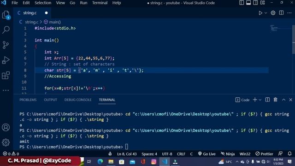Open the Search view in activity bar

click(x=6, y=30)
